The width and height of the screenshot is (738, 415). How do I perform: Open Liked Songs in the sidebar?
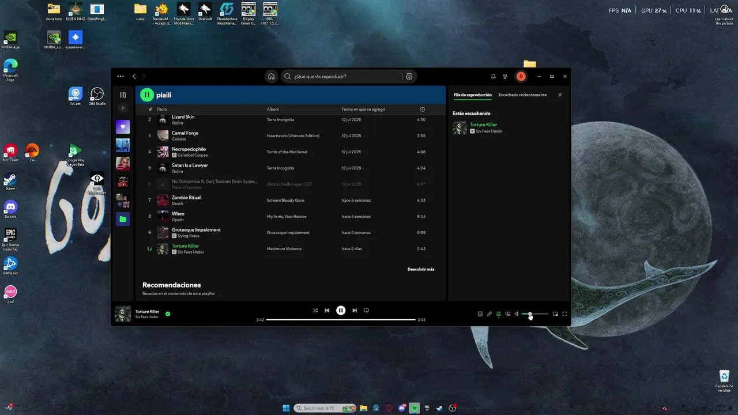click(x=123, y=127)
